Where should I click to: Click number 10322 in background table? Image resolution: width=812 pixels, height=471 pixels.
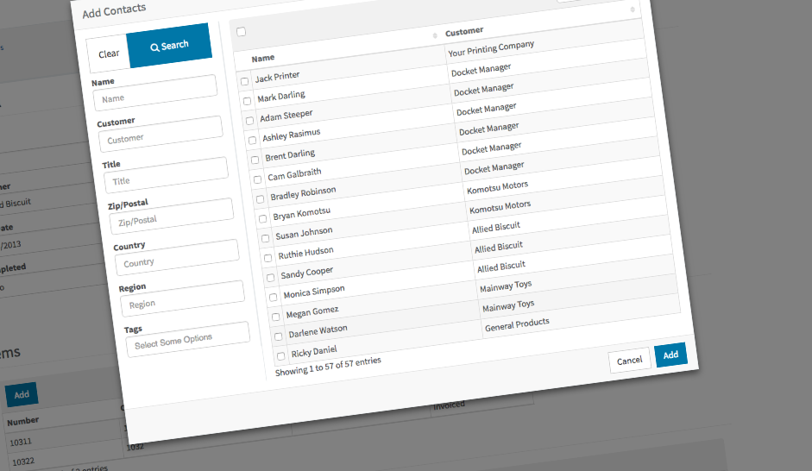point(23,462)
